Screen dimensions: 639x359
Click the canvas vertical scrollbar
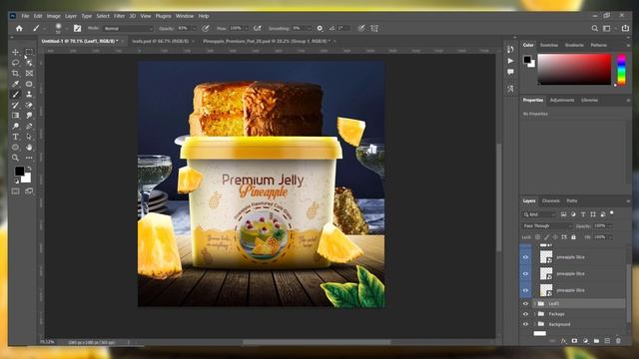tap(499, 197)
